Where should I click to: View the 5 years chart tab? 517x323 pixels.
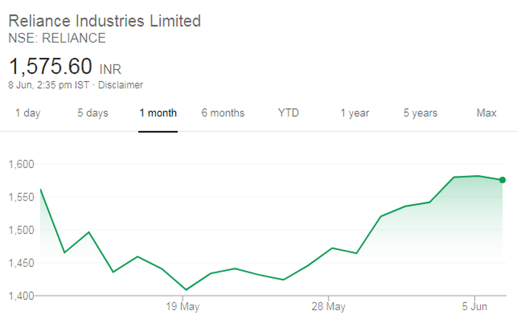tap(420, 113)
